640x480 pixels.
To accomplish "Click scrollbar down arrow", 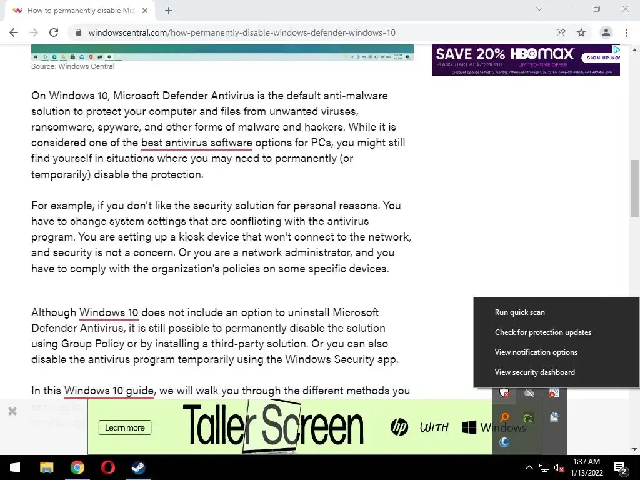I will coord(634,449).
